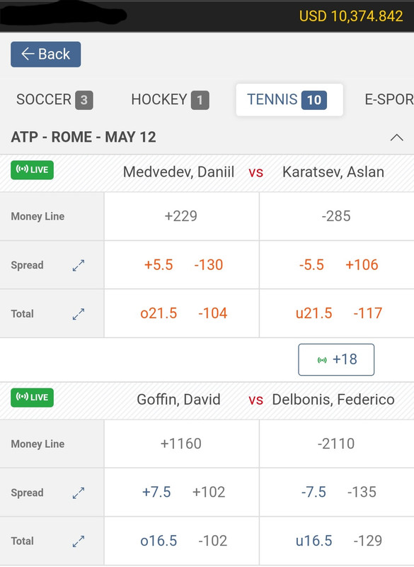414x567 pixels.
Task: Pick Goffin money line +1160
Action: click(x=181, y=444)
